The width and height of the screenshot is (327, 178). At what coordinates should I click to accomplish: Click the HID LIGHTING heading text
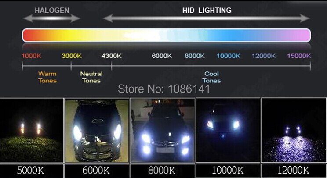[x=207, y=11]
